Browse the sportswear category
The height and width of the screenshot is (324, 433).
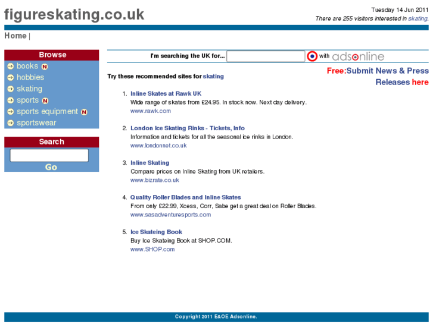pyautogui.click(x=36, y=123)
